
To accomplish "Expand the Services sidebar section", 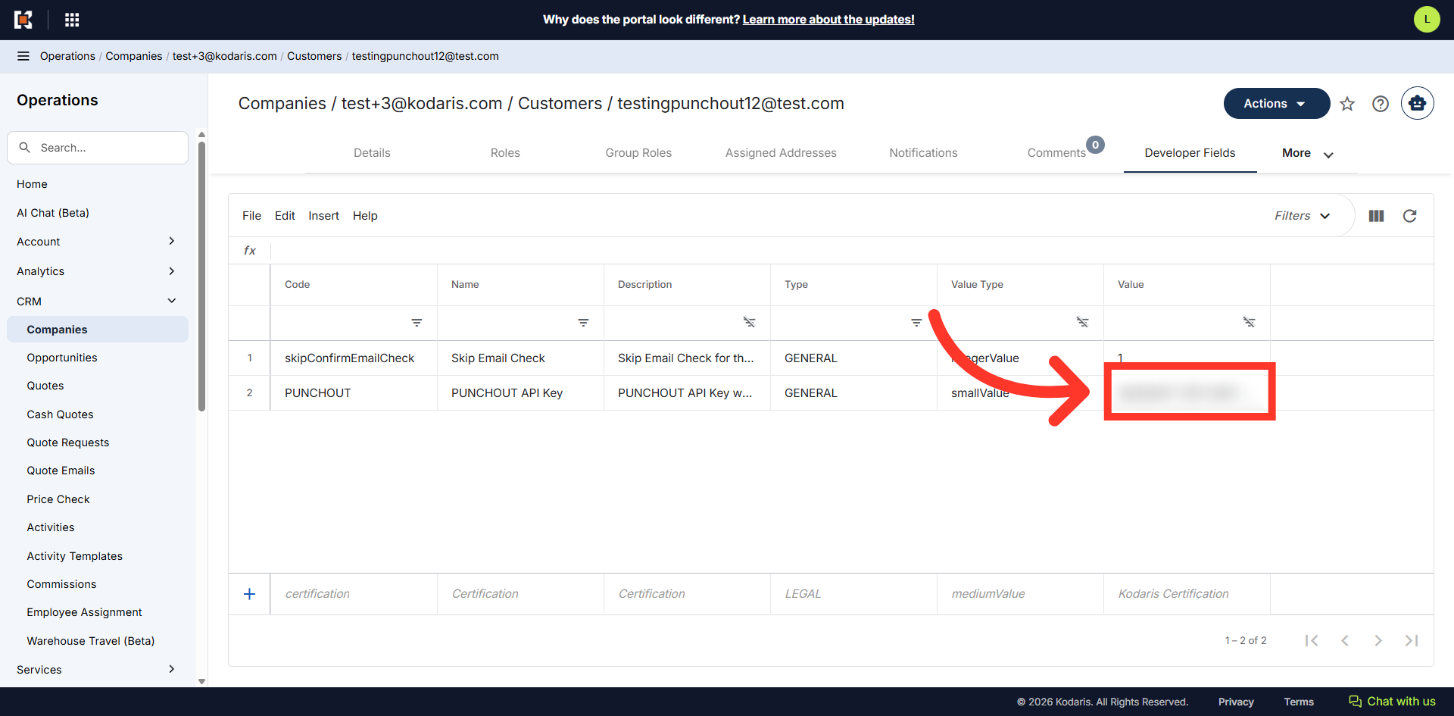I will (x=172, y=669).
